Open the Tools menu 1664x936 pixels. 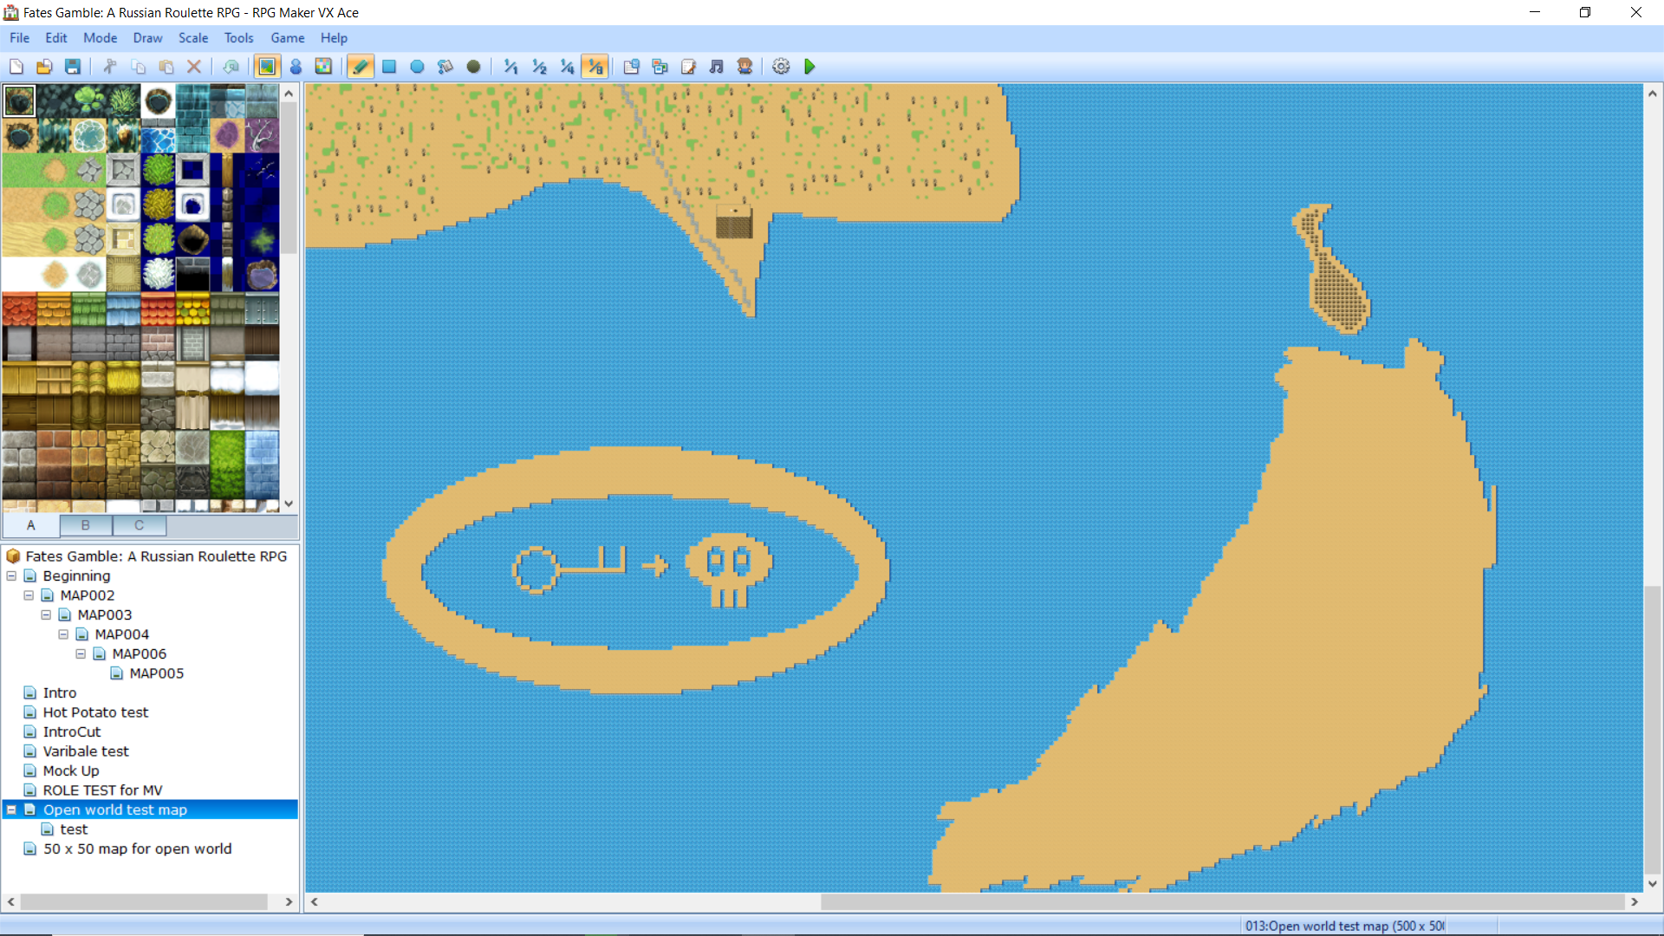[x=238, y=38]
